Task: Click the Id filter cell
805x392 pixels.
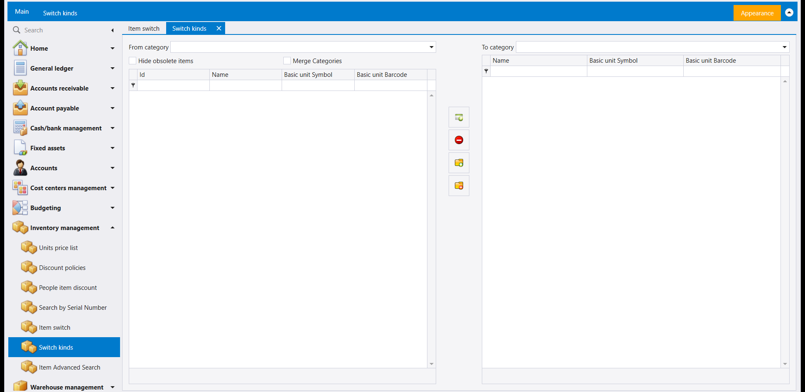Action: pos(173,86)
